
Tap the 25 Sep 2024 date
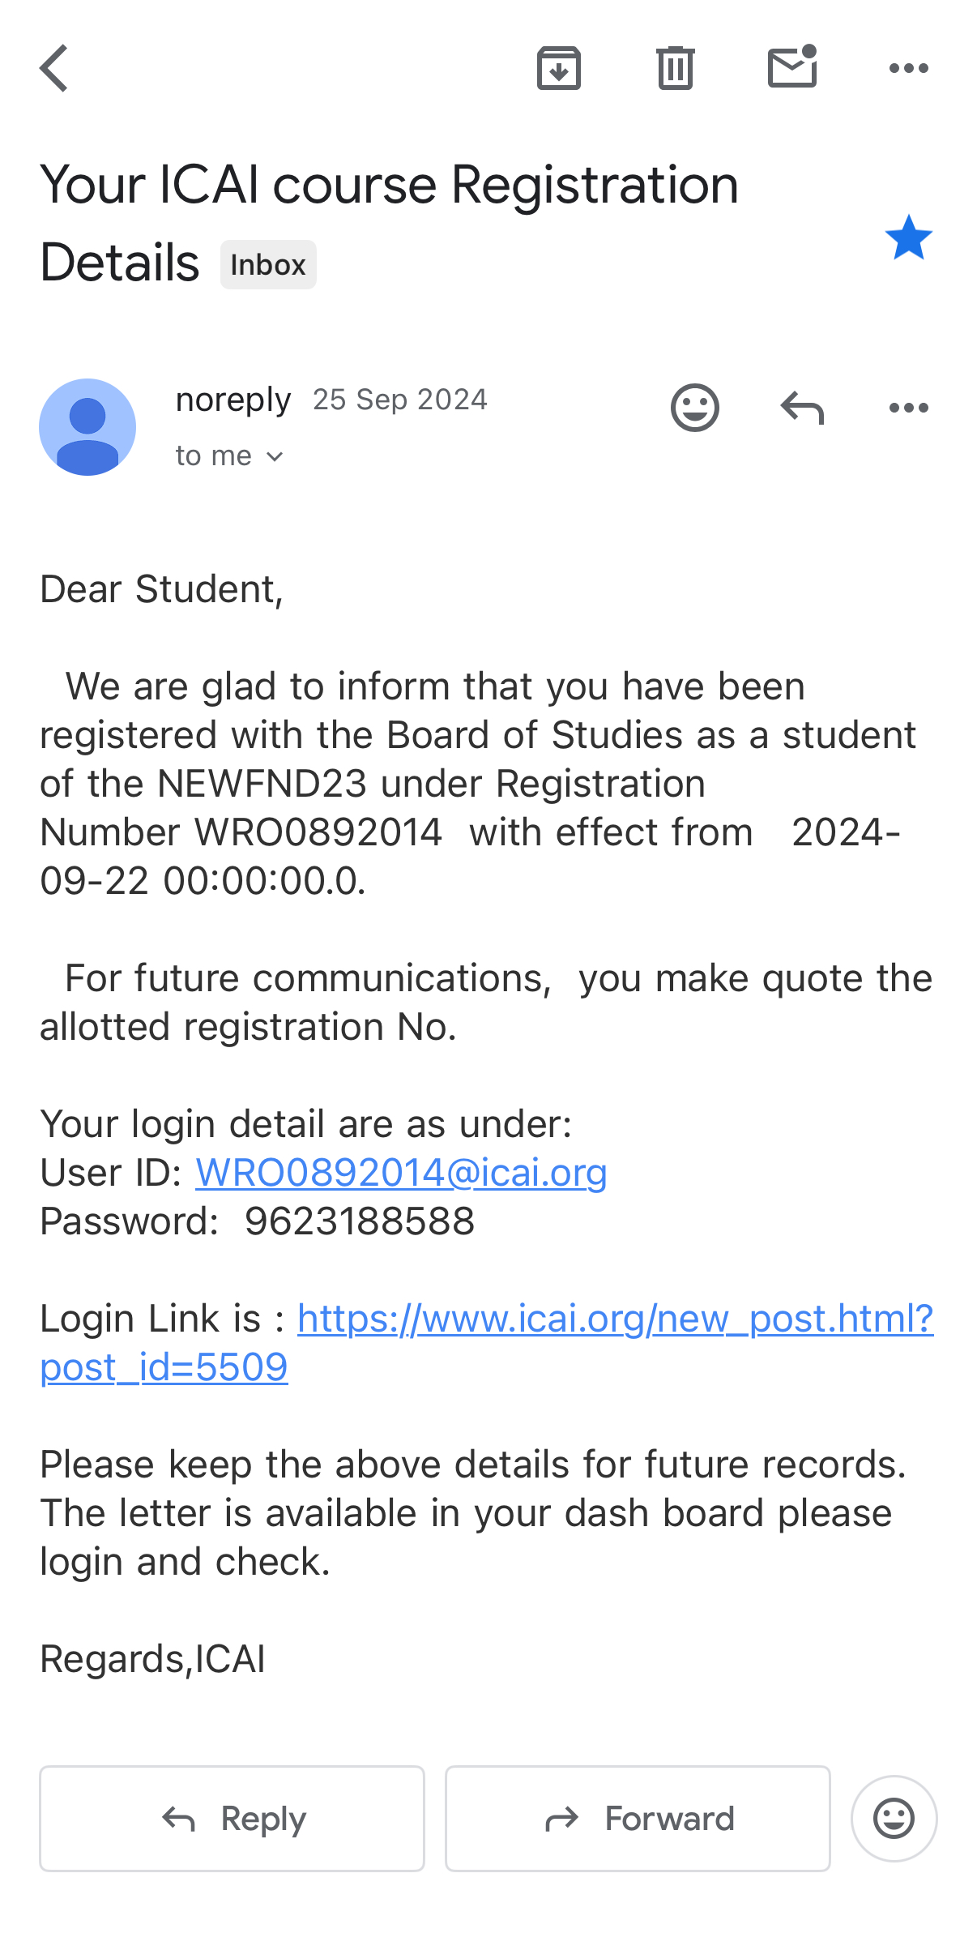400,400
